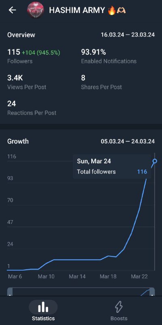Open the HASHIM ARMY channel avatar
Screen dimensions: 162x325
[x=36, y=10]
